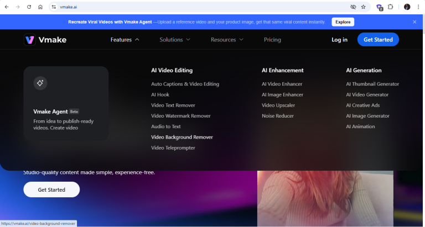Go back using the browser back arrow
Screen dimensions: 425x227
pos(7,7)
